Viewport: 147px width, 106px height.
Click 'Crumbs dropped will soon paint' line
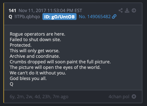60,62
